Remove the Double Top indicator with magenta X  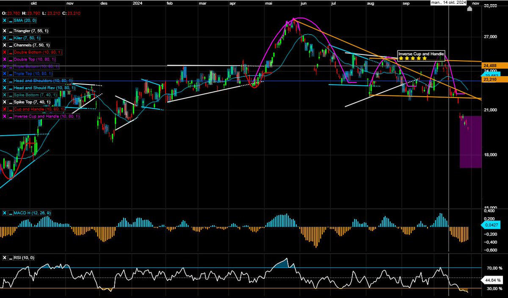coord(5,59)
